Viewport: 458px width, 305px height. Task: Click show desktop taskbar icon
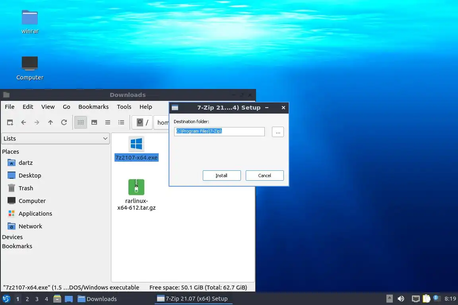click(69, 299)
